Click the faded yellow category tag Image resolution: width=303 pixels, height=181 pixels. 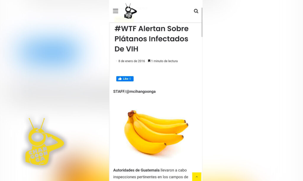pos(124,19)
